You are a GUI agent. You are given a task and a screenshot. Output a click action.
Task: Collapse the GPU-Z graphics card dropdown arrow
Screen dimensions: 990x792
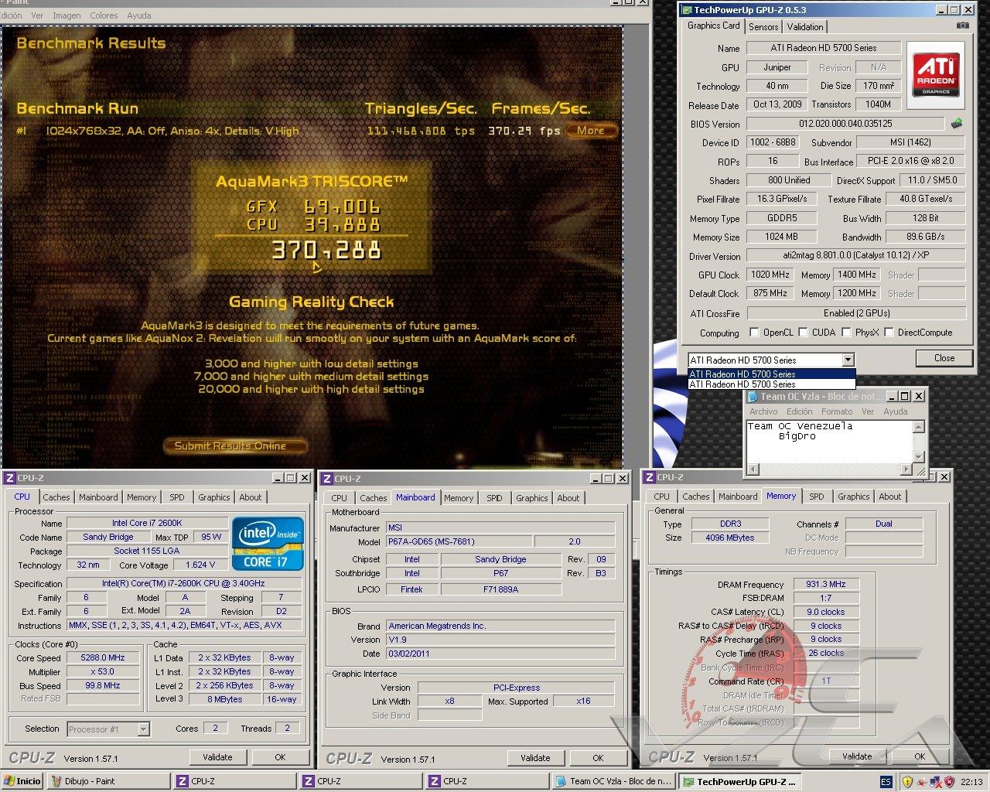coord(848,360)
